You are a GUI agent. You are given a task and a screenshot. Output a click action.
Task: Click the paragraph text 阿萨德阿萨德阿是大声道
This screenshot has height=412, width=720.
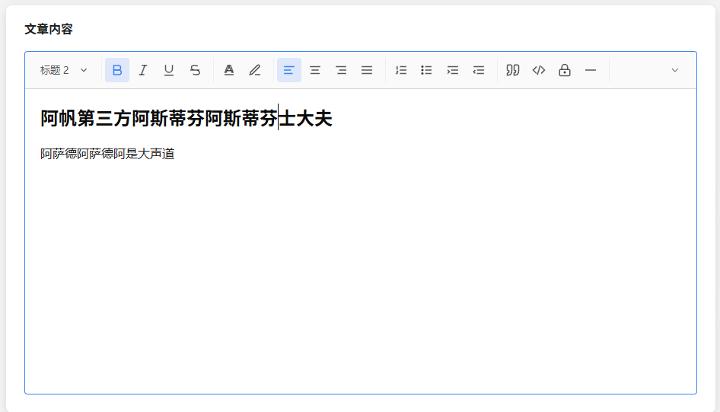(107, 155)
